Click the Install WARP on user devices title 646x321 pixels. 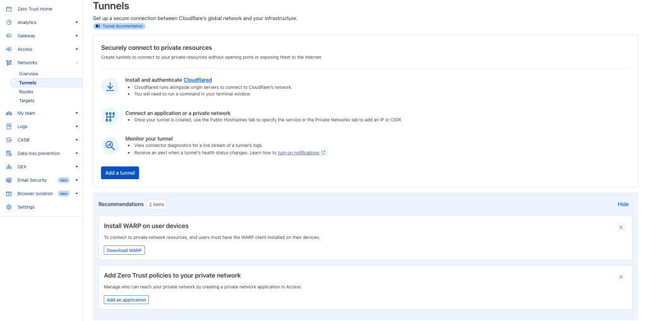(x=146, y=226)
